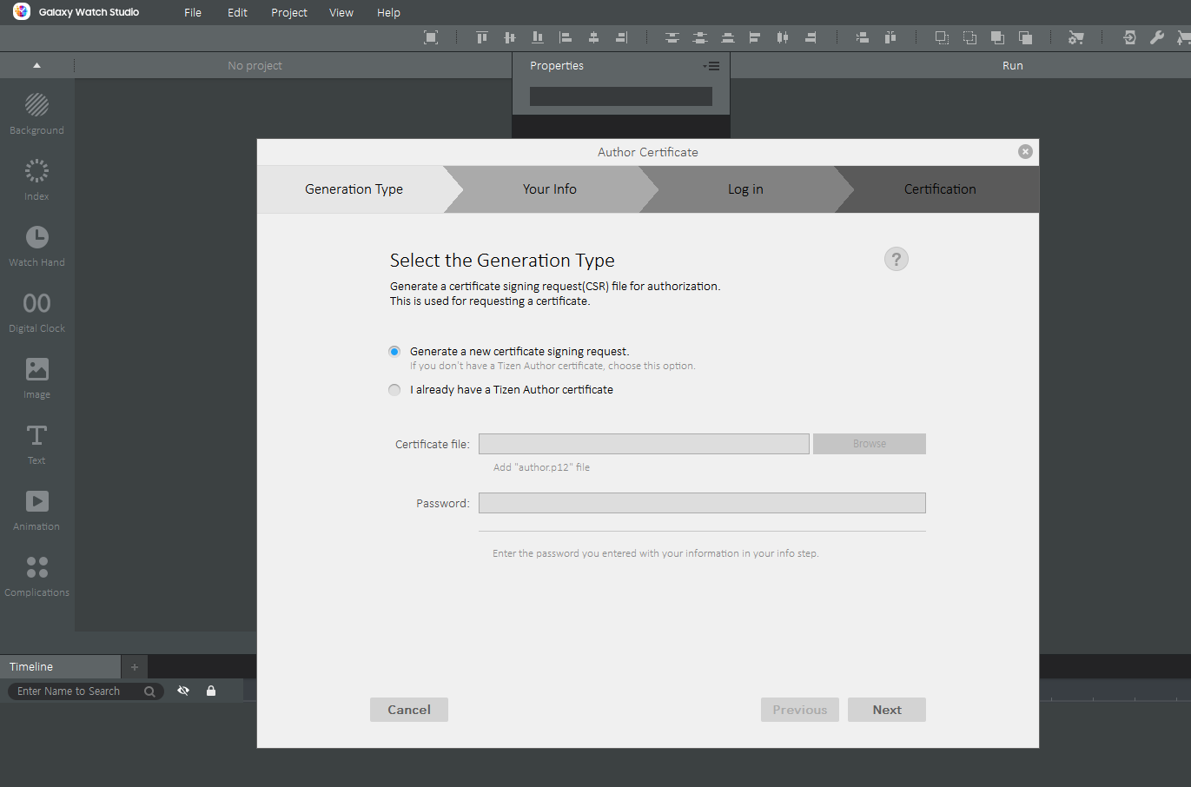Image resolution: width=1191 pixels, height=787 pixels.
Task: Click the Log in step
Action: pyautogui.click(x=745, y=189)
